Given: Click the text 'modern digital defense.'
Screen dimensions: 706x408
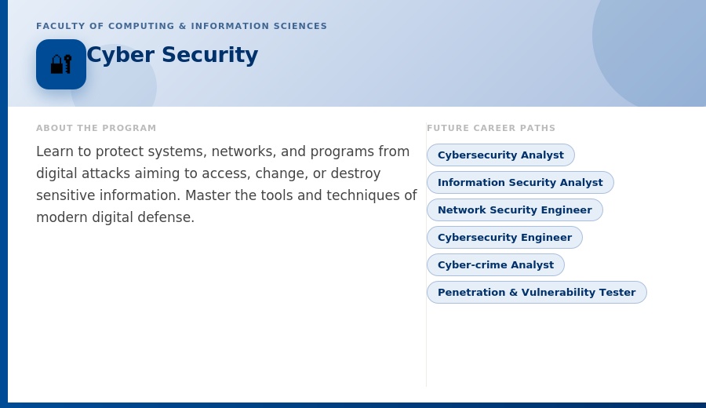Looking at the screenshot, I should [x=115, y=217].
